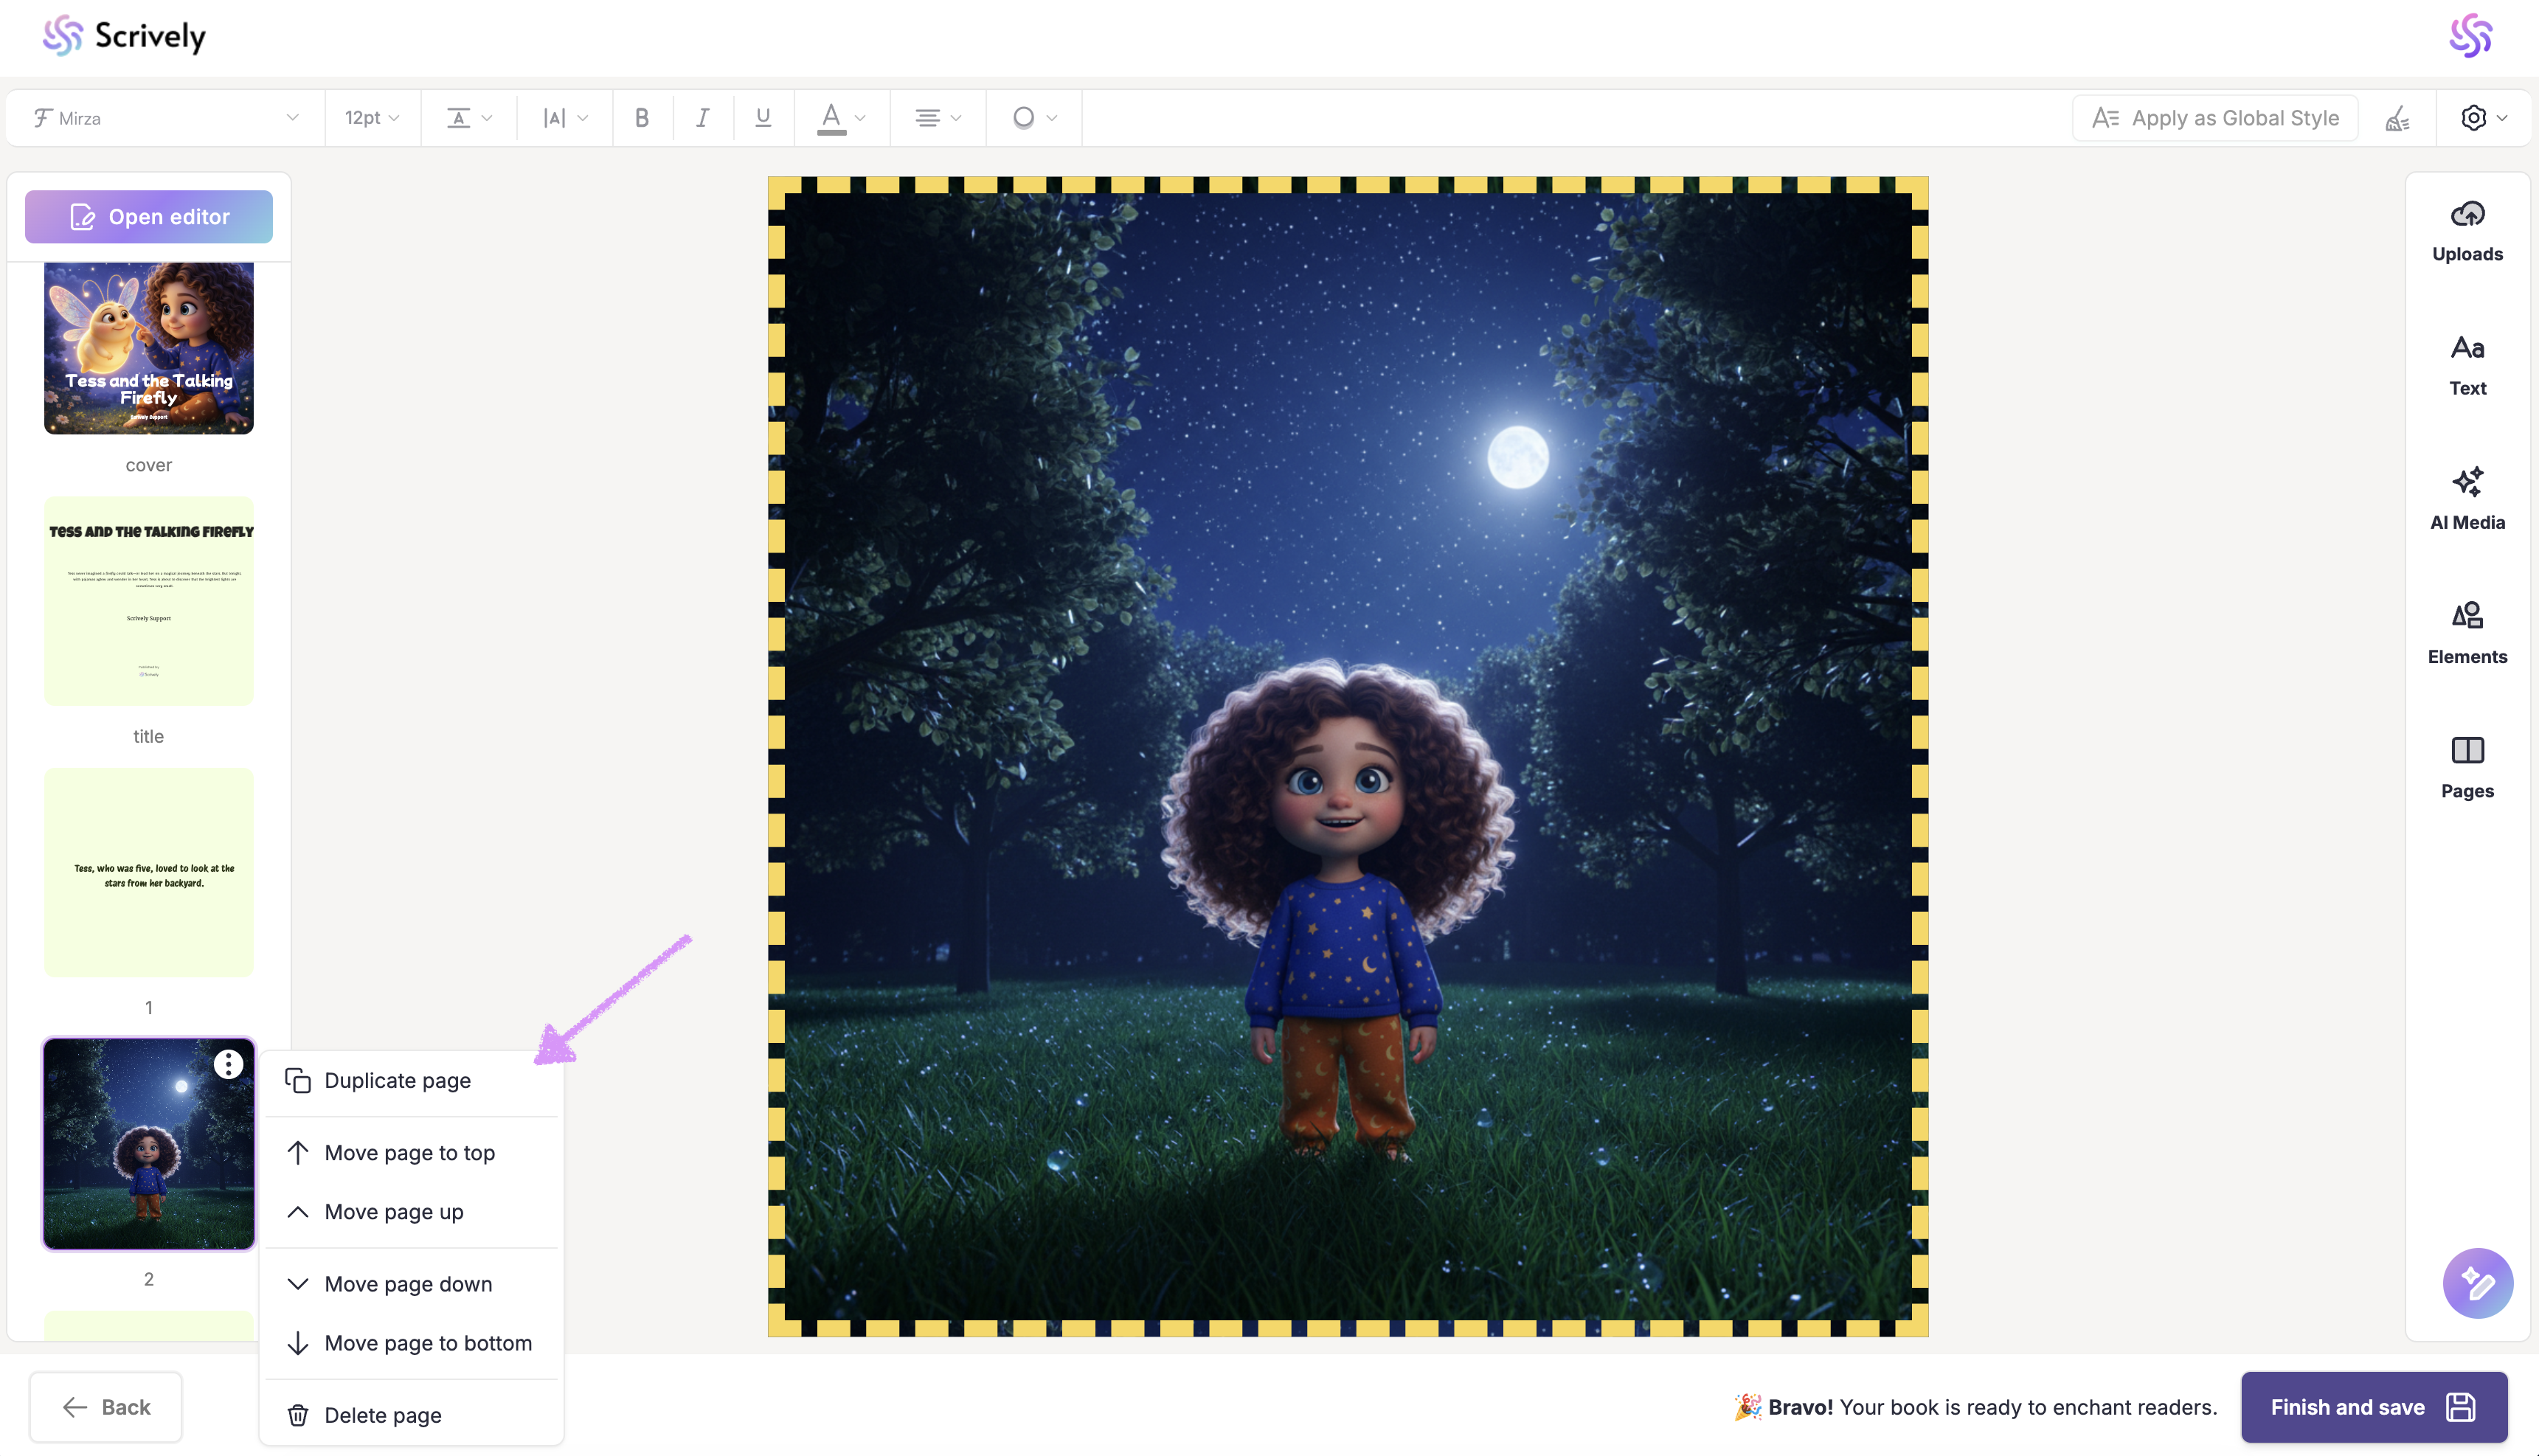Image resolution: width=2539 pixels, height=1456 pixels.
Task: Expand the text alignment dropdown
Action: click(x=937, y=118)
